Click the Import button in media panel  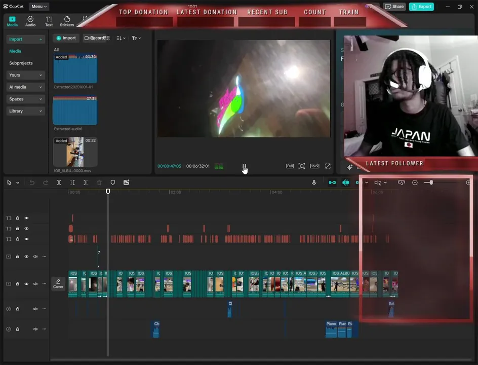66,38
